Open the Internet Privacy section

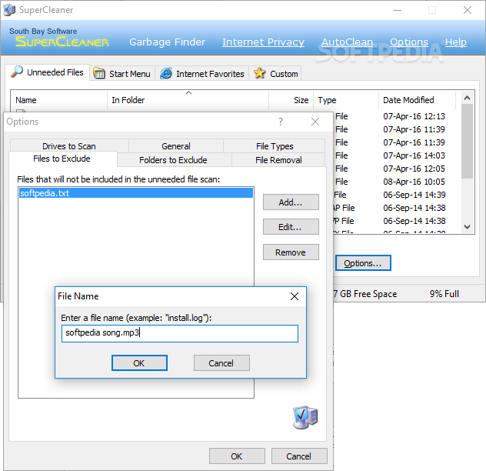click(263, 42)
